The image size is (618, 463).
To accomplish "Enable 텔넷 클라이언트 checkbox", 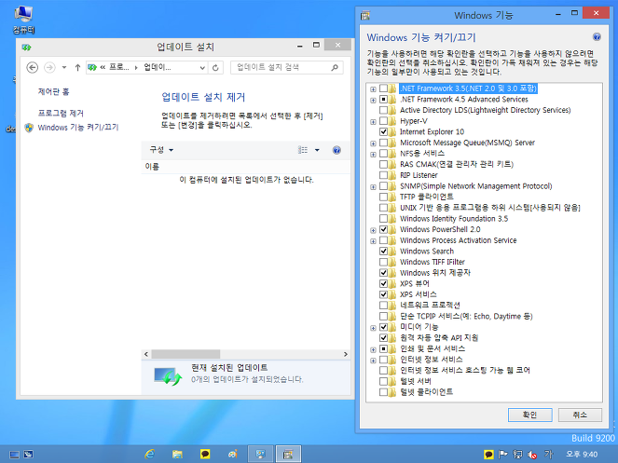I will coord(383,391).
